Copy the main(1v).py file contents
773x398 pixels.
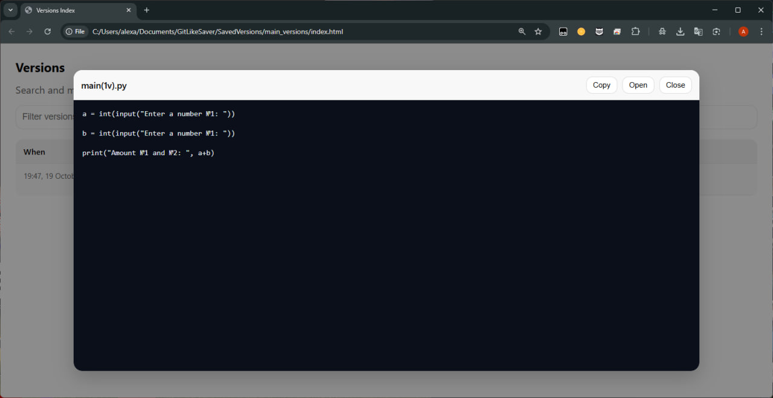601,85
